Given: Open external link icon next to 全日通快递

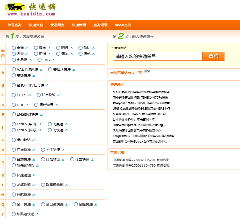Looking at the screenshot, I should (x=66, y=205).
